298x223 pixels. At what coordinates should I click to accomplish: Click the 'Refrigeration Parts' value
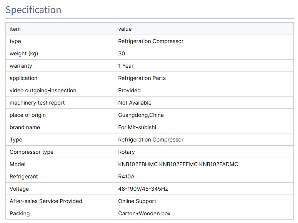(x=142, y=78)
